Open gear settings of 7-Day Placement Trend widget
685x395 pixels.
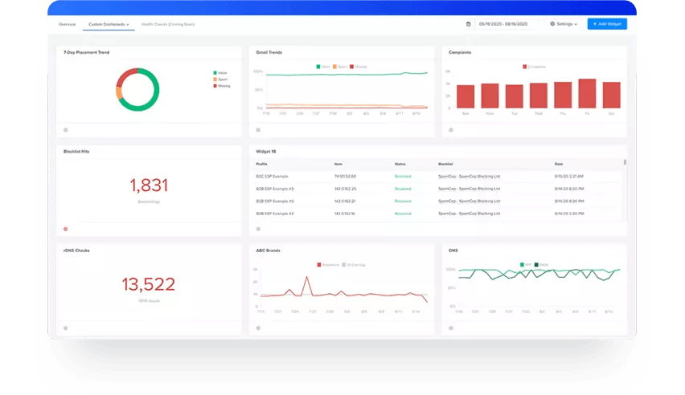[x=66, y=130]
